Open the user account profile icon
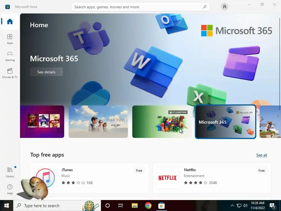The height and width of the screenshot is (211, 281). (x=224, y=7)
